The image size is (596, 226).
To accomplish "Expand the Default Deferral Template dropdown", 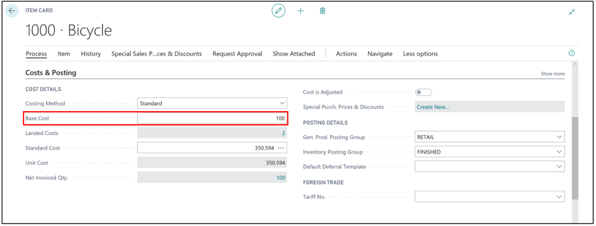I will point(489,166).
